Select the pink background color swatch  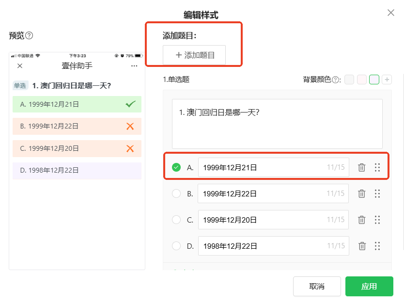coord(362,80)
